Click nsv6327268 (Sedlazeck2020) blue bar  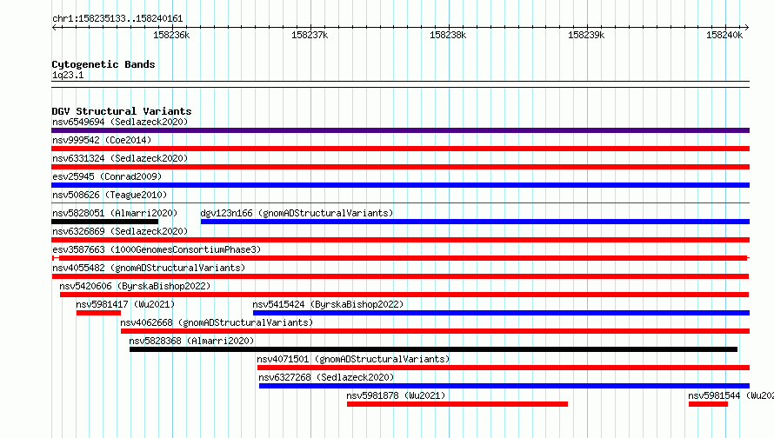click(504, 386)
